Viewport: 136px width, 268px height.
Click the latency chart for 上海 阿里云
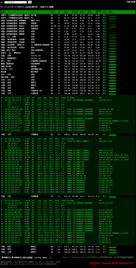tap(113, 252)
